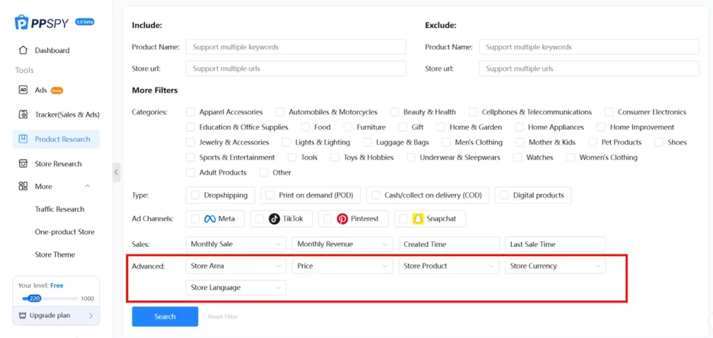
Task: Open the Price dropdown
Action: click(343, 266)
